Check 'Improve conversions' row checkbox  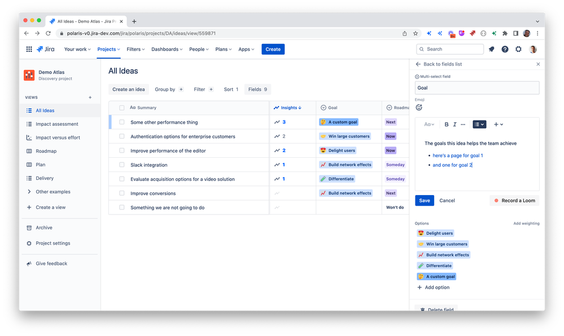[x=121, y=193]
